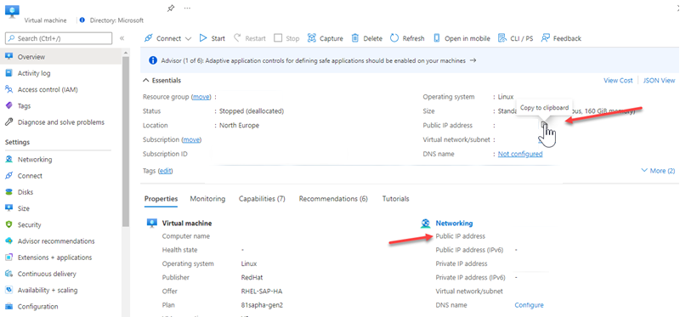The height and width of the screenshot is (317, 680).
Task: Click Open in mobile button
Action: point(462,38)
